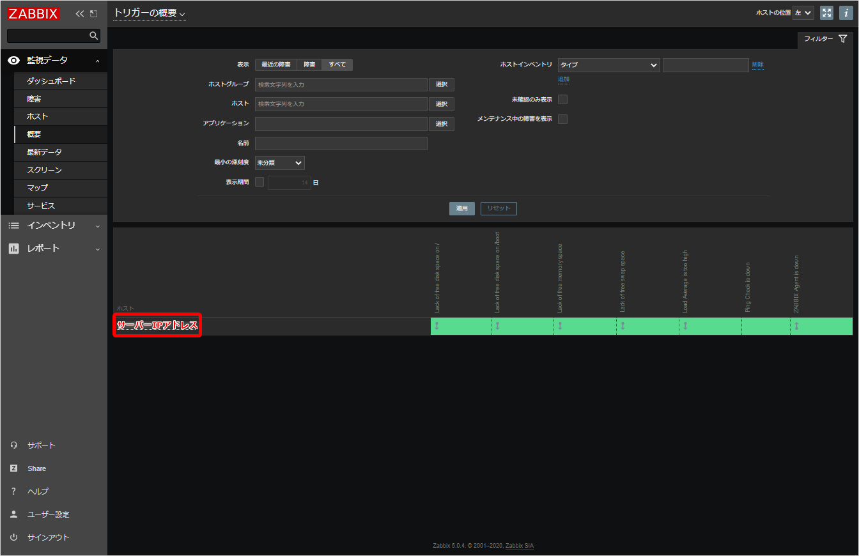Open the 最小の深刻度 dropdown
Screen dimensions: 859x556
pos(279,162)
